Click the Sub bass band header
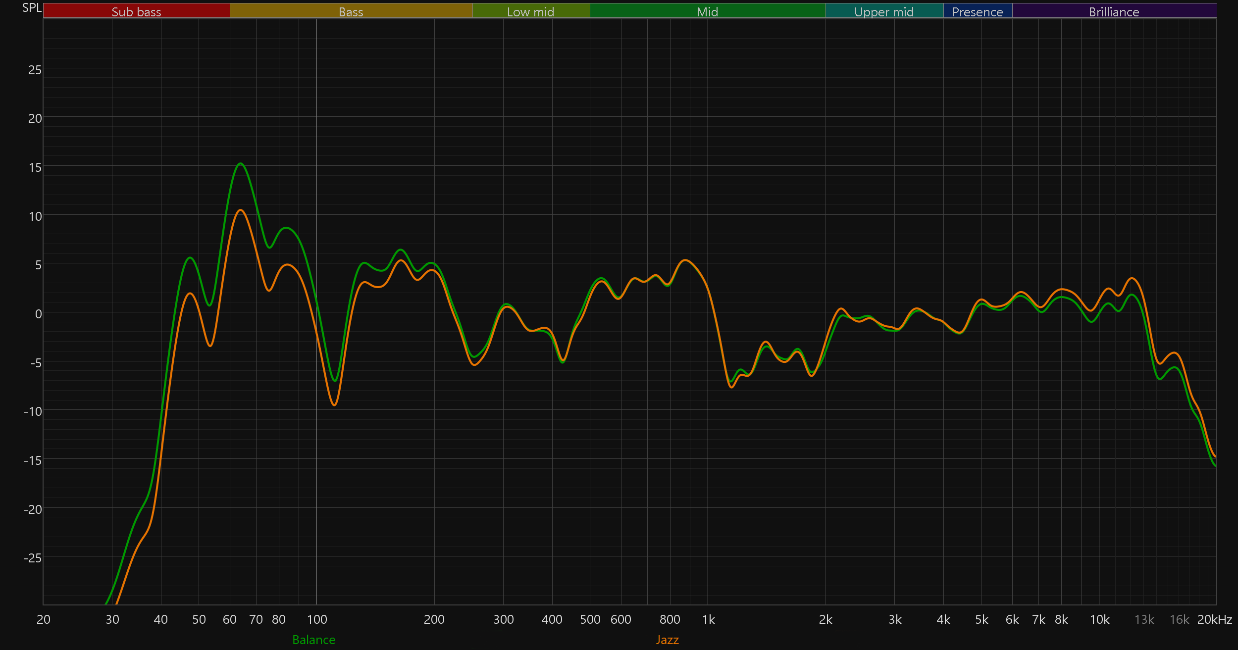This screenshot has width=1238, height=650. point(136,11)
